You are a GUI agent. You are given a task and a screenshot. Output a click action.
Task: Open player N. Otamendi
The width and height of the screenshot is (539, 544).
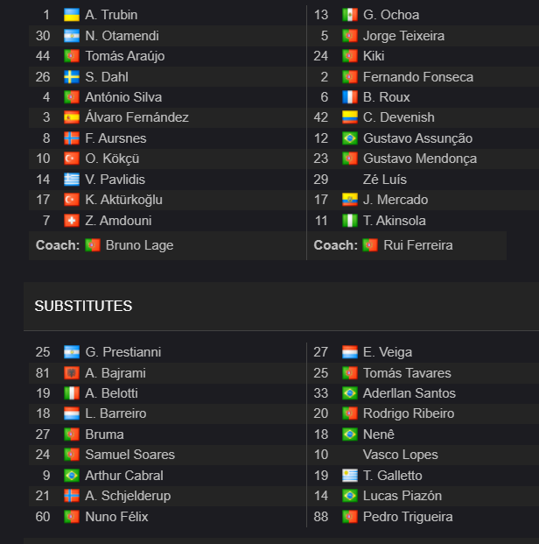[122, 36]
